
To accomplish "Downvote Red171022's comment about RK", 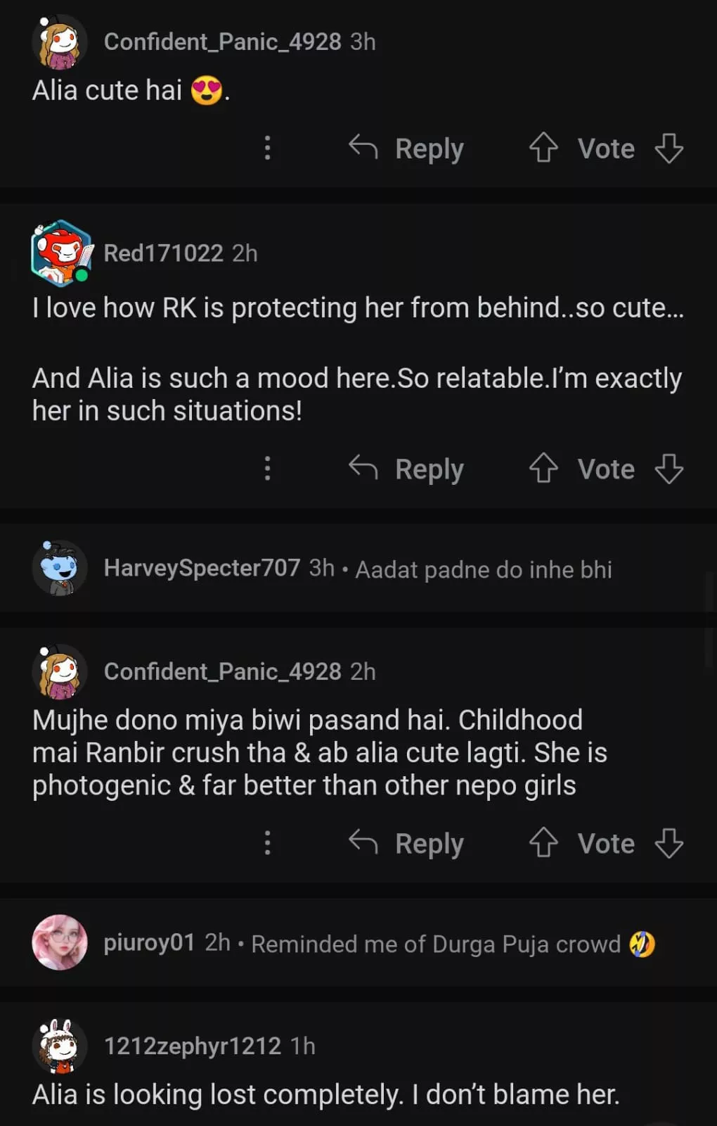I will (x=668, y=469).
